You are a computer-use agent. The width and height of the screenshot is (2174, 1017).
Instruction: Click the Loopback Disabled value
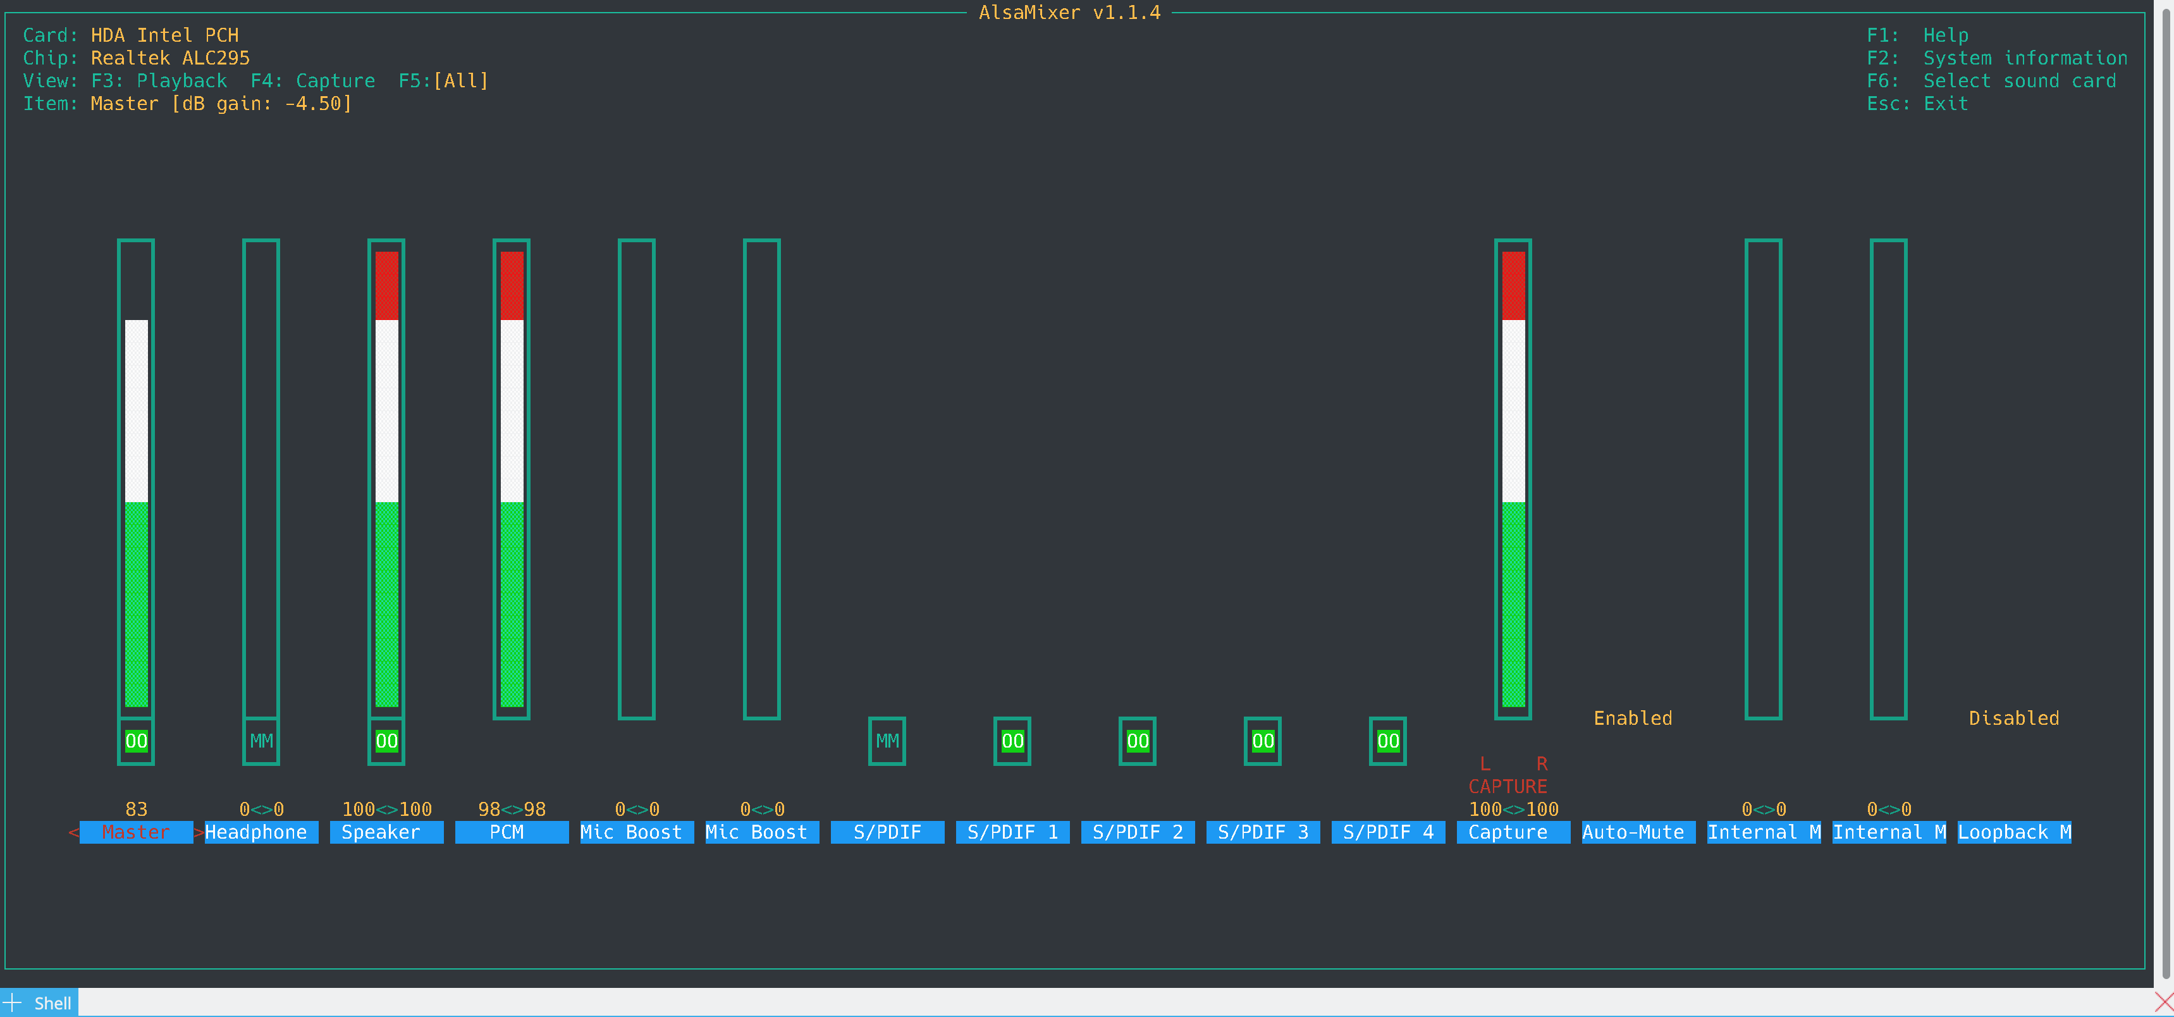[2013, 718]
